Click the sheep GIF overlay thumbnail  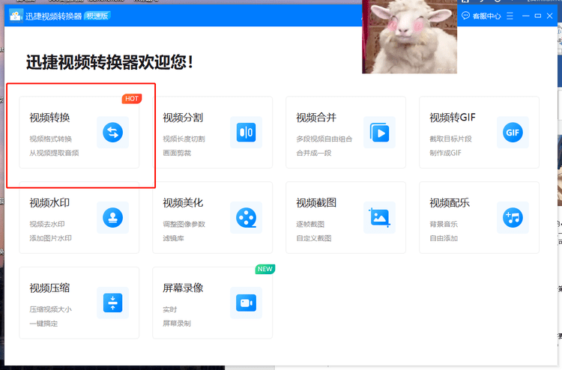410,37
